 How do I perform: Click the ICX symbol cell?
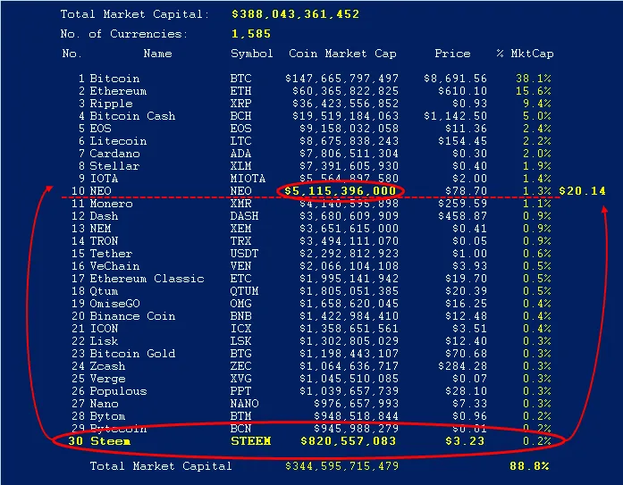[240, 329]
